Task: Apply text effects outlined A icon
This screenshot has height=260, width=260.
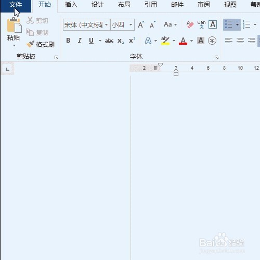Action: click(148, 41)
